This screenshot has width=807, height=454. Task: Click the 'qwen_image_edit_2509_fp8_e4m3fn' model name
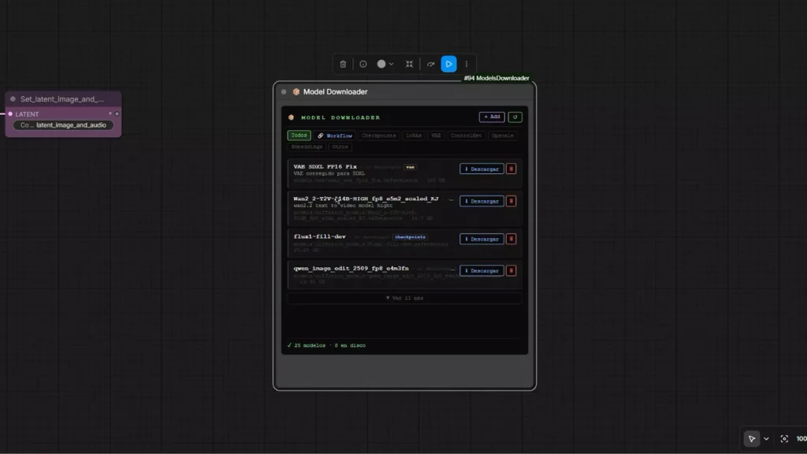[x=351, y=268]
